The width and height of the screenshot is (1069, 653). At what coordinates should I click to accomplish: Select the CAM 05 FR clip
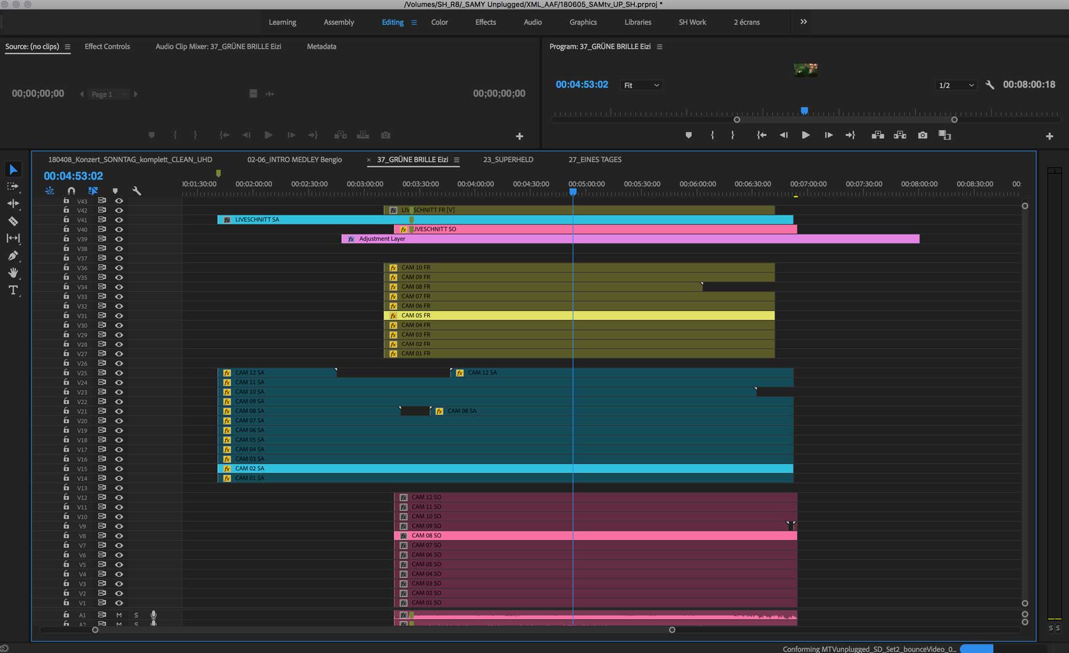tap(579, 315)
